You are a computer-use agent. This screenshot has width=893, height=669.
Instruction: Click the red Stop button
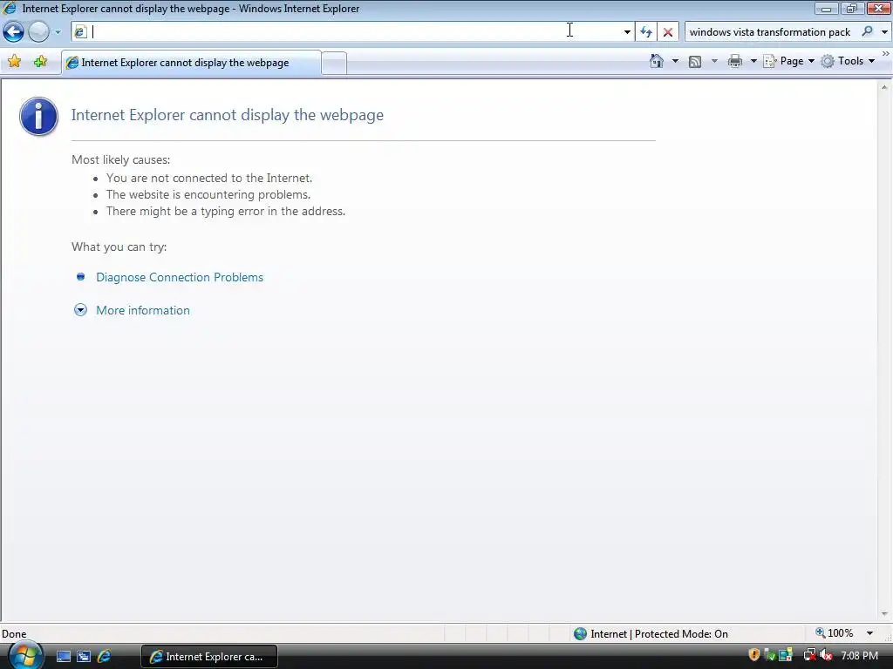point(668,32)
